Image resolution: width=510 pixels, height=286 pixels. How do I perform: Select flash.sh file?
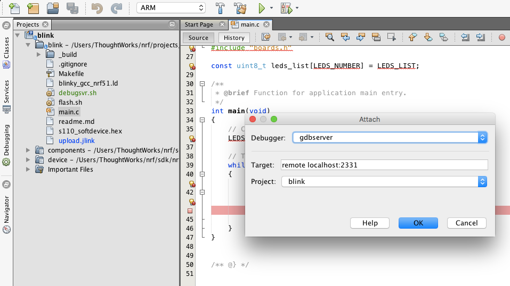(x=70, y=102)
